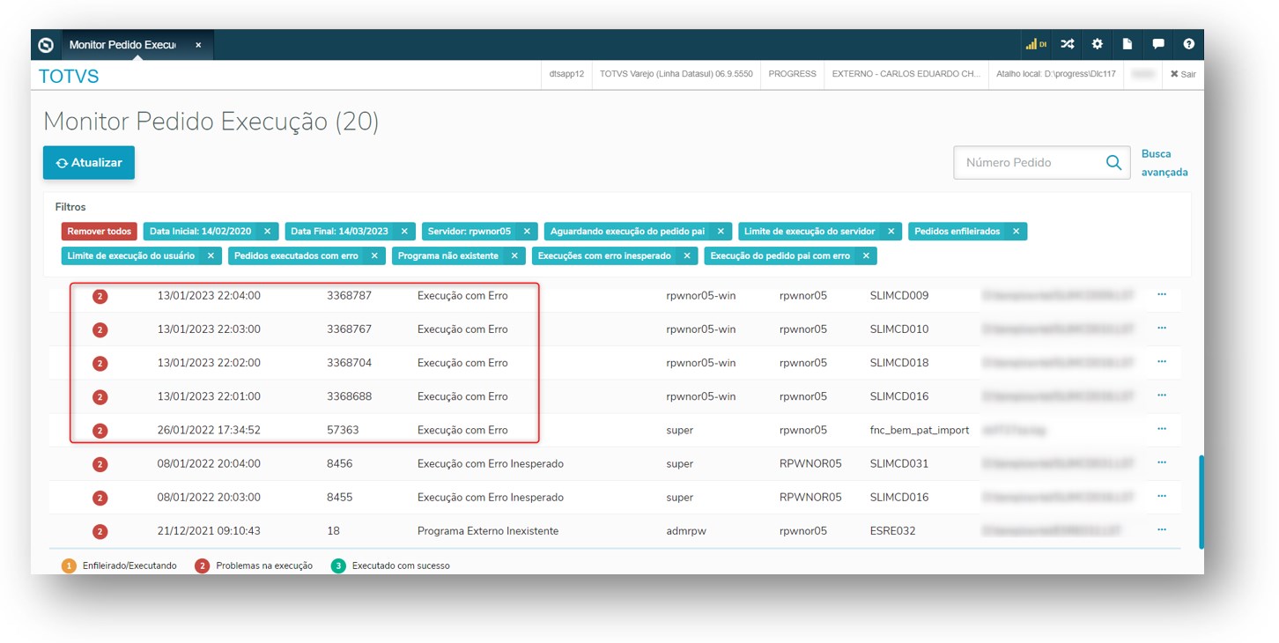Open the chat messages icon
The image size is (1279, 643).
(x=1158, y=44)
